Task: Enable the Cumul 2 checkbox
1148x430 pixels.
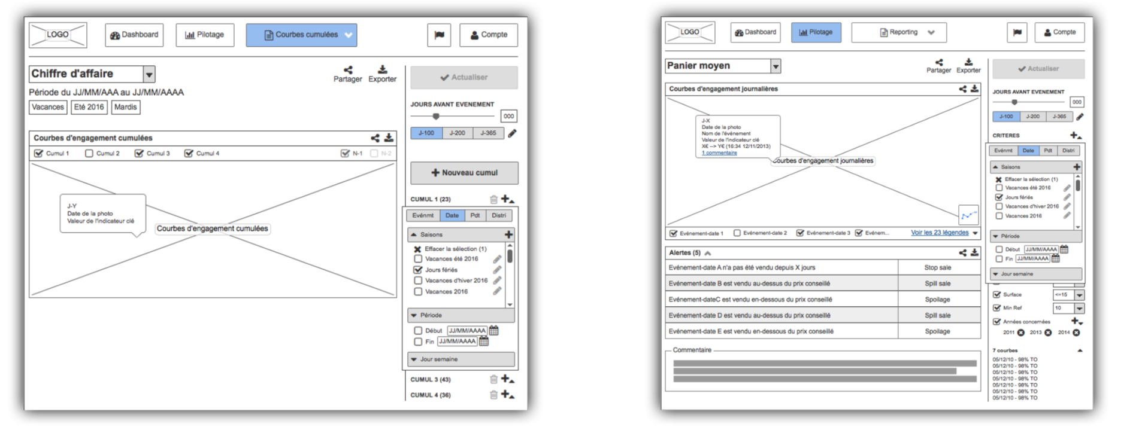Action: coord(89,154)
